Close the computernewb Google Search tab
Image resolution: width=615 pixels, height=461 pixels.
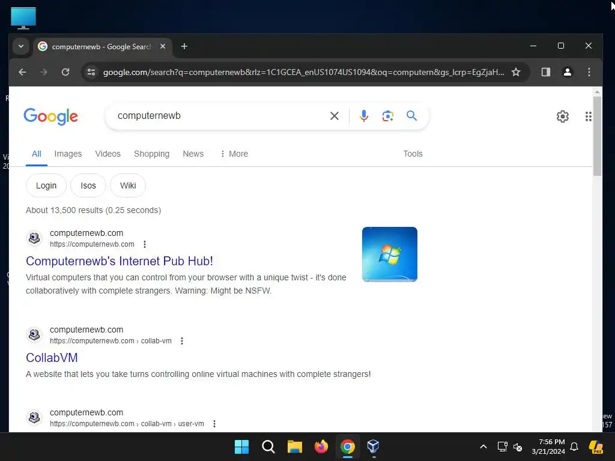pos(163,46)
